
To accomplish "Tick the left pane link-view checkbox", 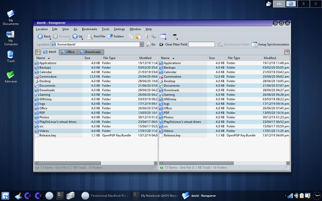I will pos(155,168).
